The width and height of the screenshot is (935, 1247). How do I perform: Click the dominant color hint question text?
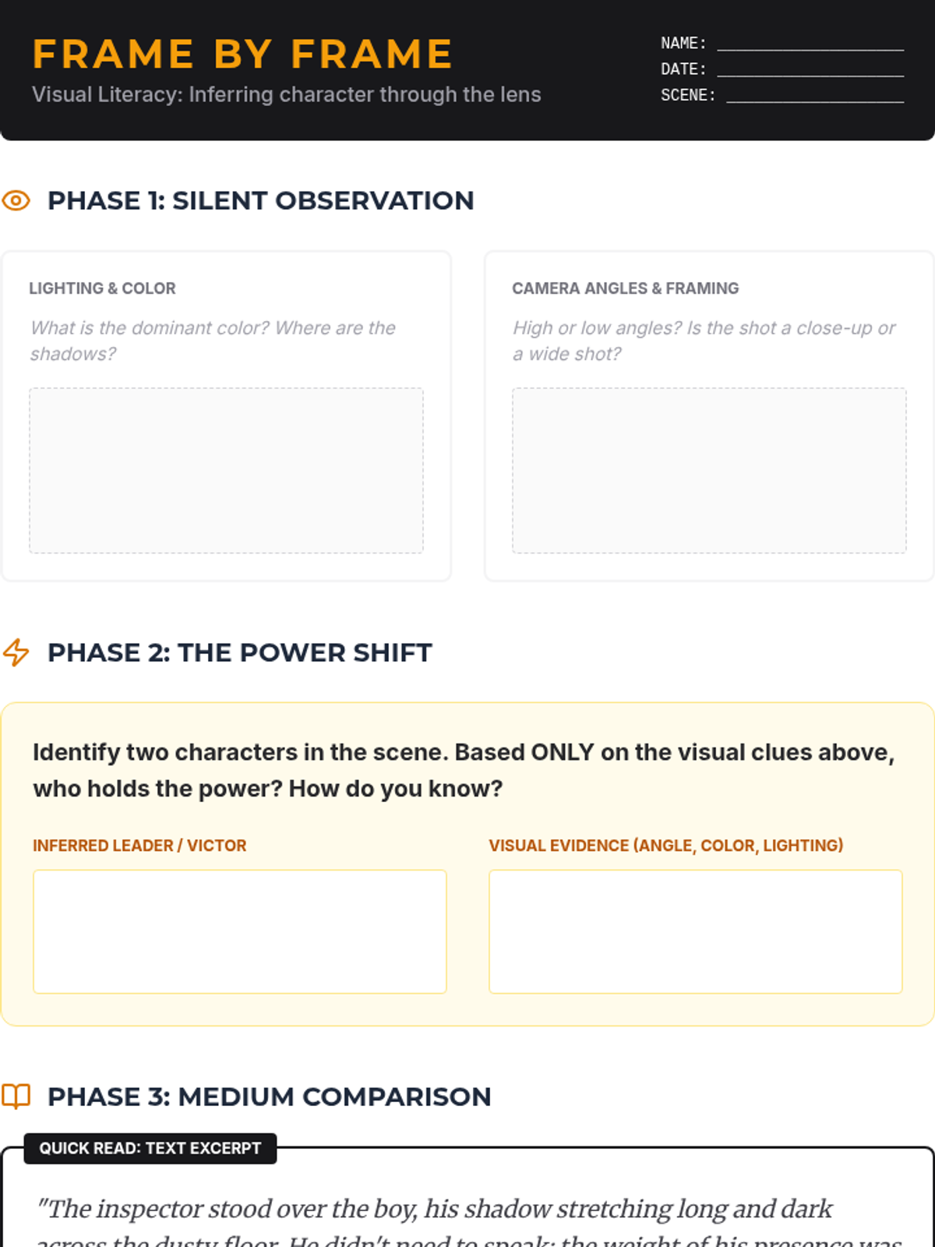(213, 341)
